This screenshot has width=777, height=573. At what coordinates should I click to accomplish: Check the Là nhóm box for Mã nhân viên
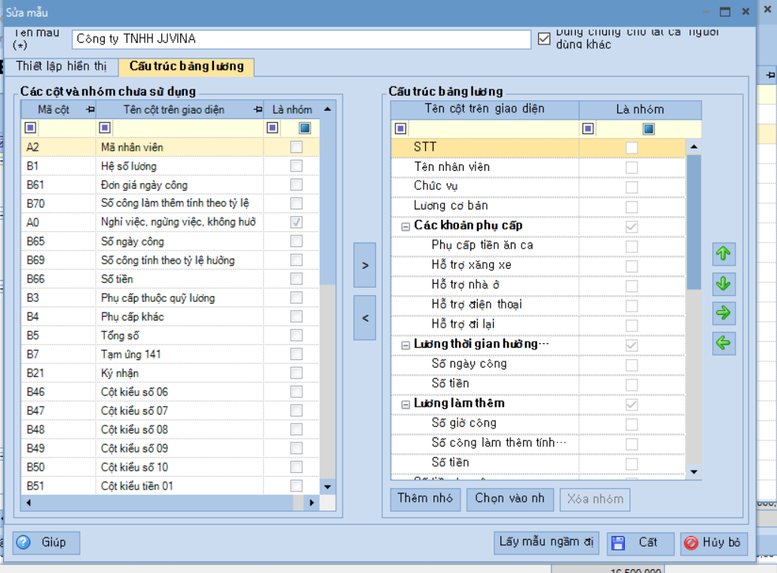296,147
